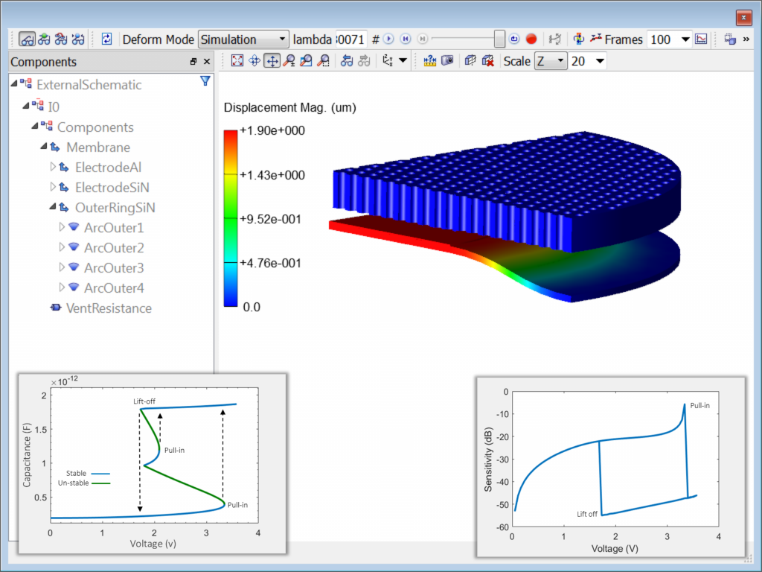Screen dimensions: 762x572
Task: Jump to first animation frame
Action: 406,39
